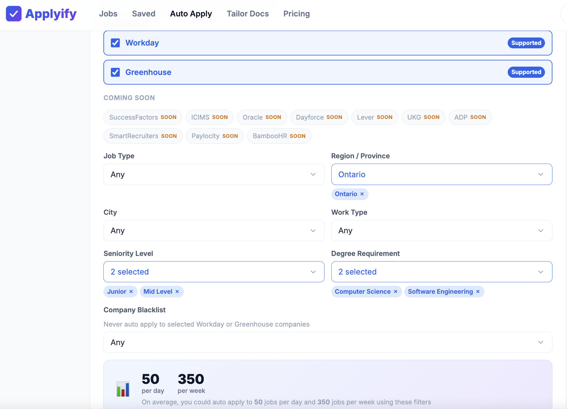The height and width of the screenshot is (409, 567).
Task: Open the Jobs page
Action: coord(108,14)
